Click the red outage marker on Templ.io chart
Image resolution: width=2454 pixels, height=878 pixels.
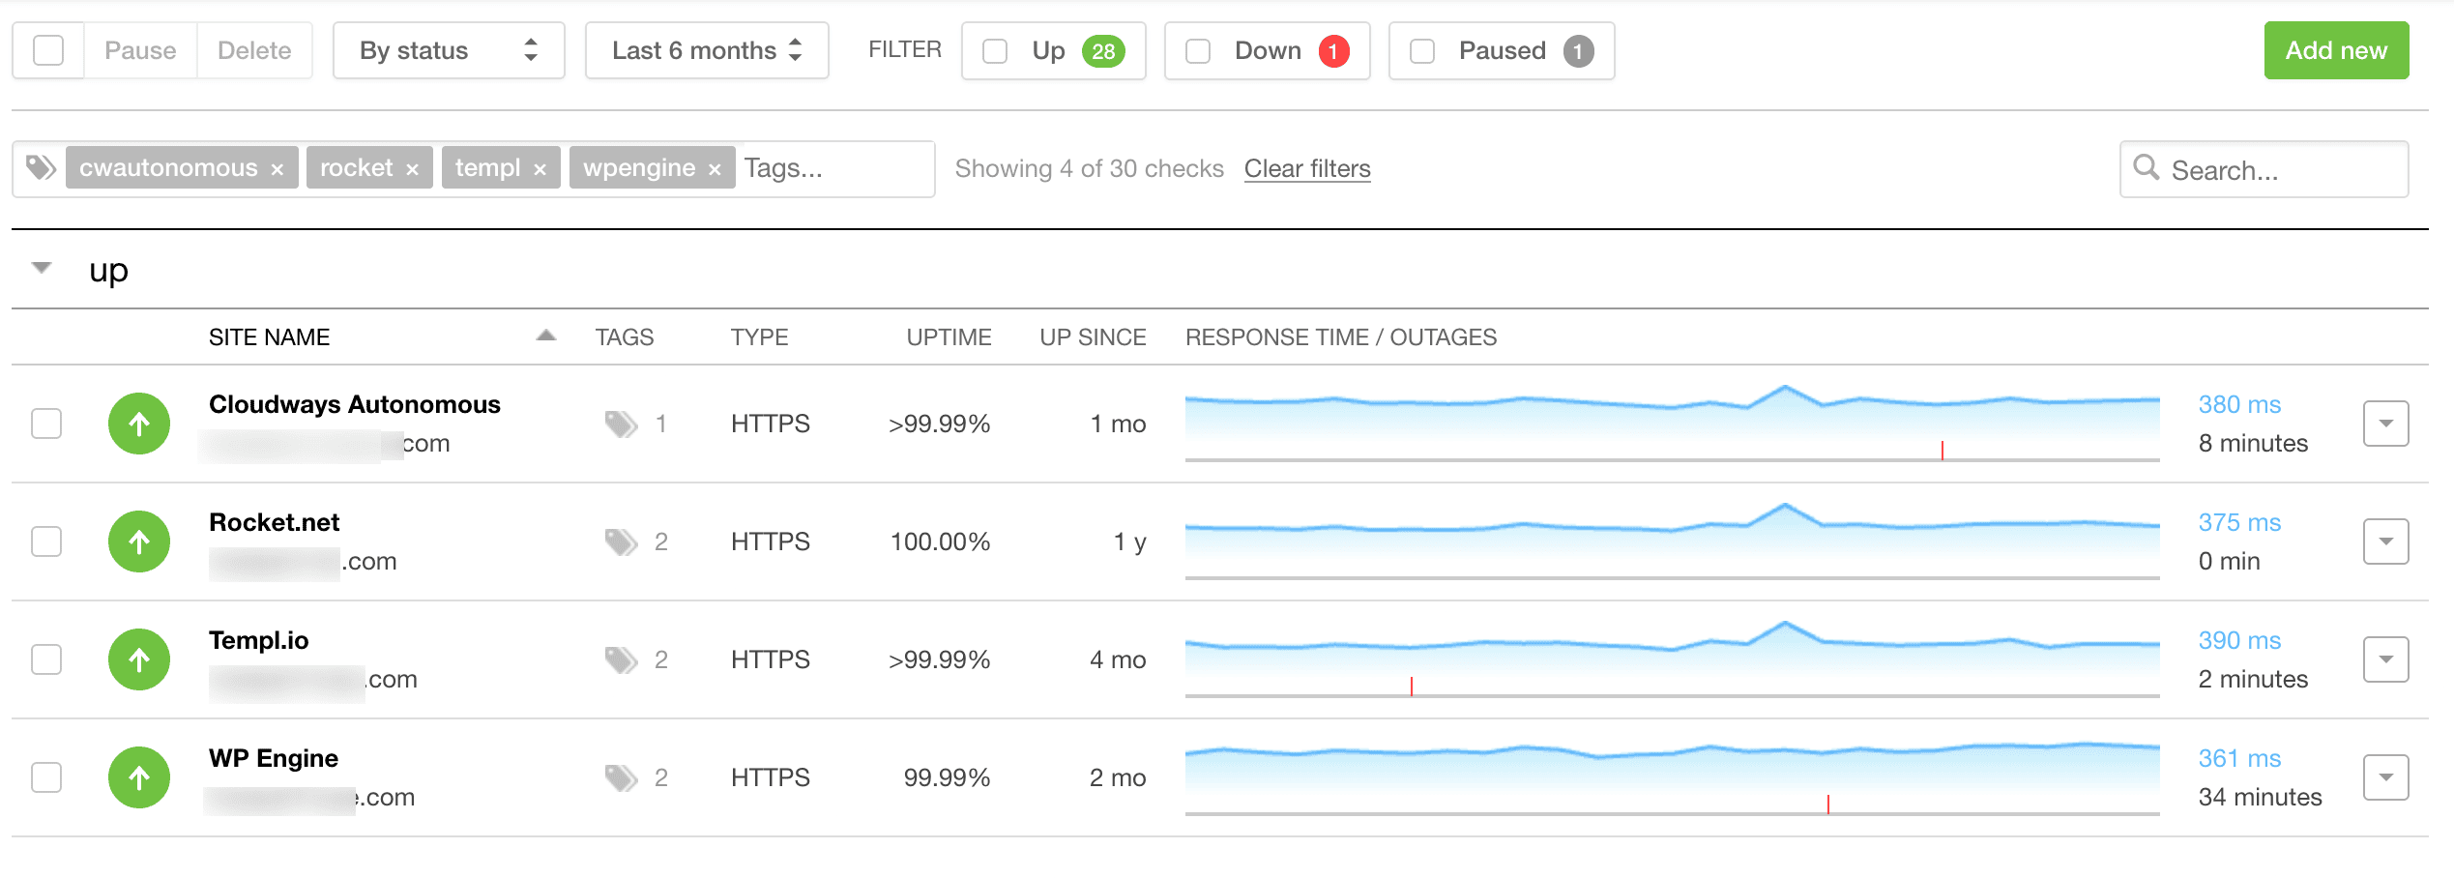click(x=1412, y=686)
